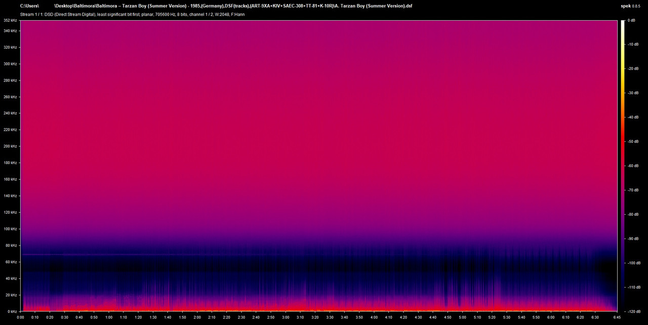Select the 60 kHz frequency label

click(12, 262)
